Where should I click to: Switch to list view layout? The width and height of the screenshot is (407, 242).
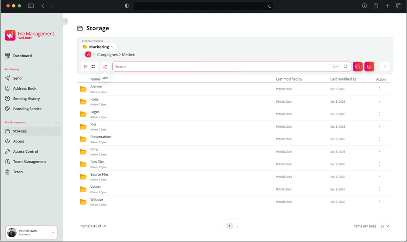click(85, 67)
